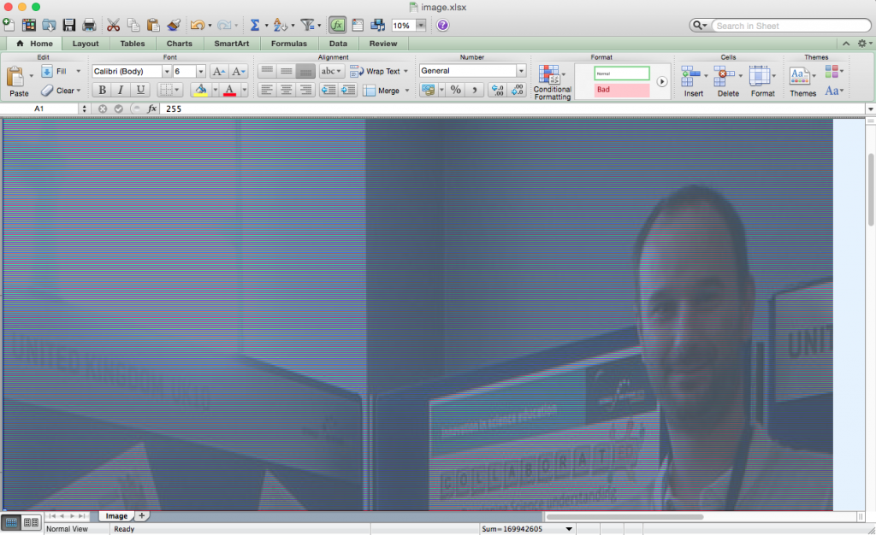
Task: Click the paste clipboard icon in top toolbar
Action: pyautogui.click(x=153, y=25)
